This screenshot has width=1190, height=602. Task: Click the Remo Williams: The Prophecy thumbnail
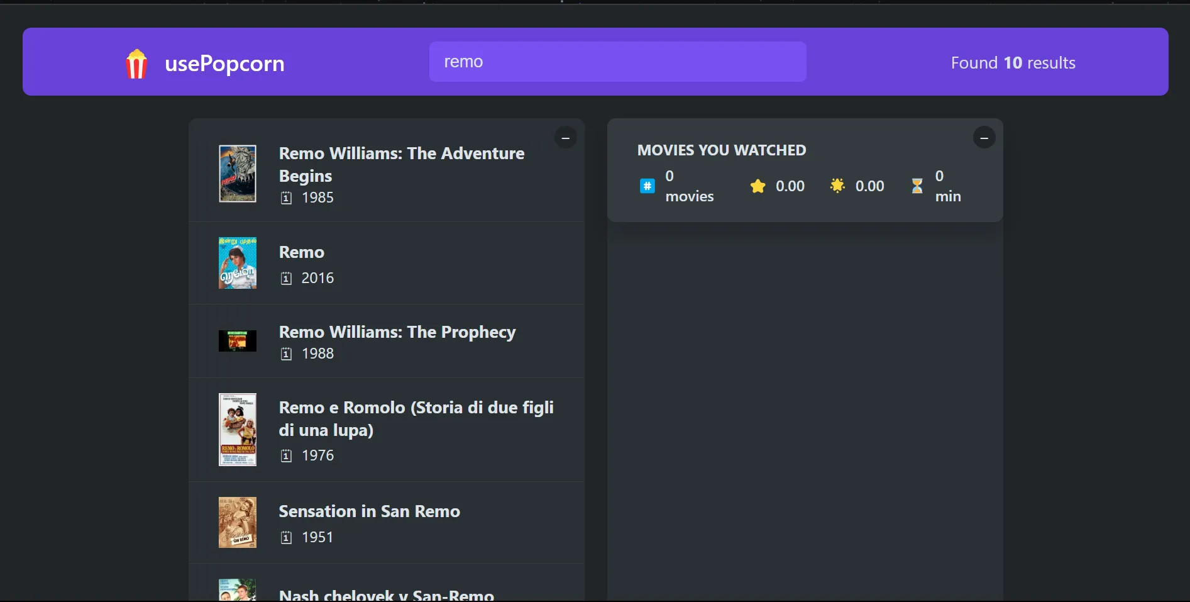coord(237,341)
